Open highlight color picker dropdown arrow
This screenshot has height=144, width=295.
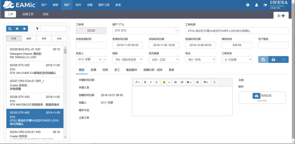coord(169,82)
